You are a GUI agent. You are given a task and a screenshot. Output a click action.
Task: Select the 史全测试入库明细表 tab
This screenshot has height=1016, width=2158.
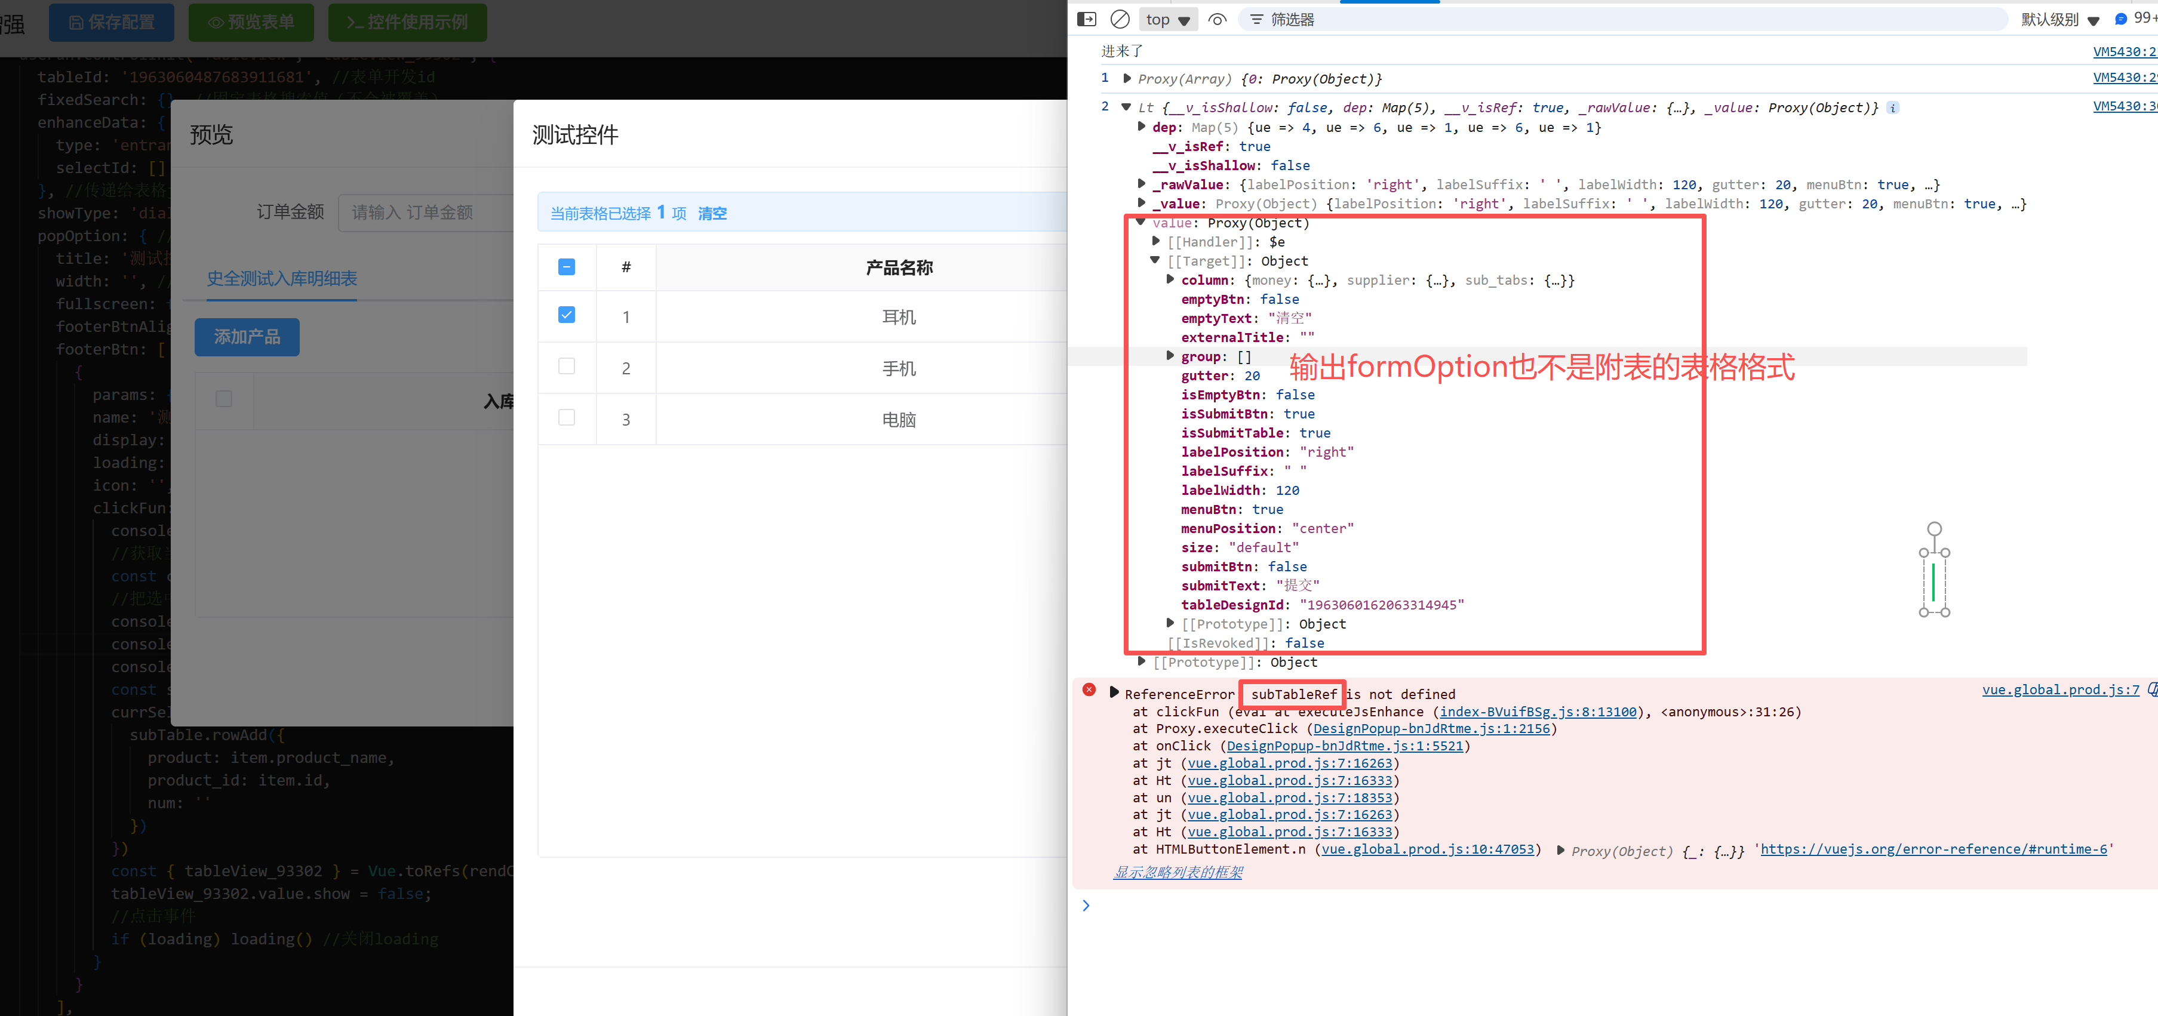pyautogui.click(x=282, y=278)
